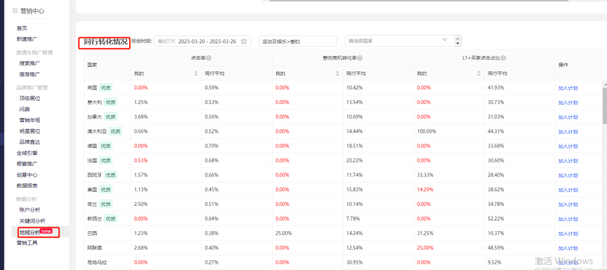Select the 澳大利亚 country cell
Image resolution: width=607 pixels, height=270 pixels.
pyautogui.click(x=107, y=132)
